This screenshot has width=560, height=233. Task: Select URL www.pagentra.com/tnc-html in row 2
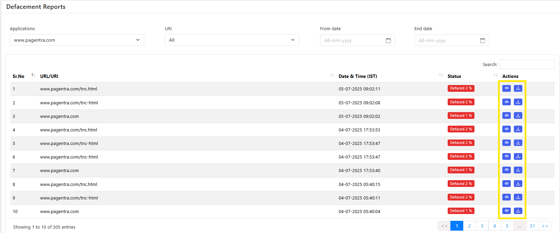click(69, 103)
